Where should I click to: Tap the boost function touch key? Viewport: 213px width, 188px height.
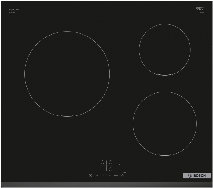(116, 175)
